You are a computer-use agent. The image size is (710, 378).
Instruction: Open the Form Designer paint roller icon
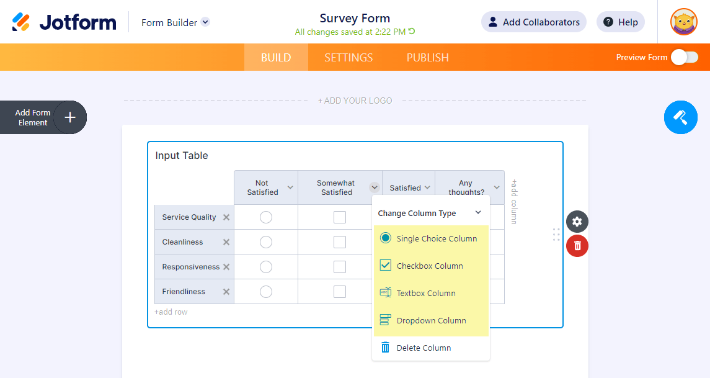680,117
